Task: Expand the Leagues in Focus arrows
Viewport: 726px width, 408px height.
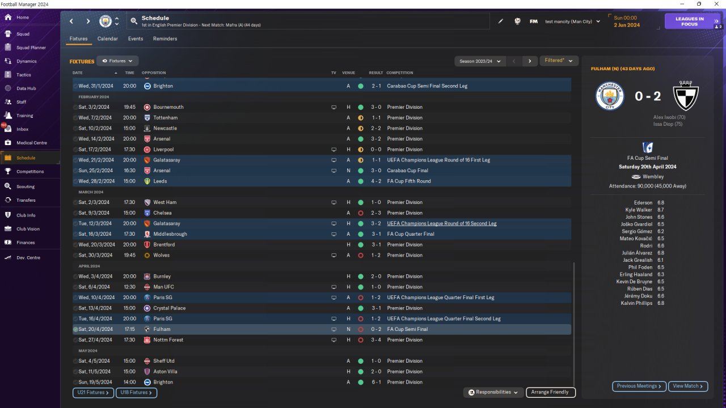Action: click(717, 22)
